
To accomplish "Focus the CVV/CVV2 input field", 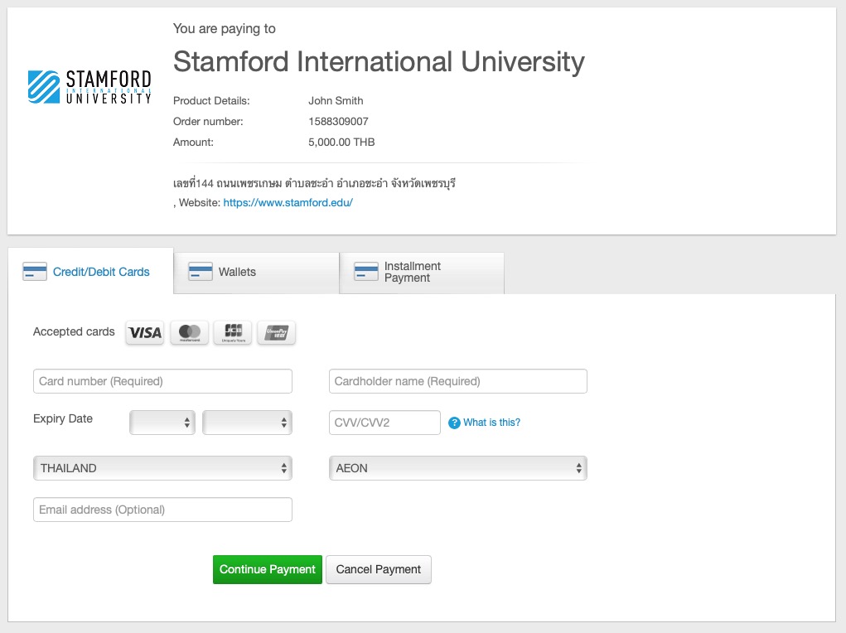I will tap(384, 423).
